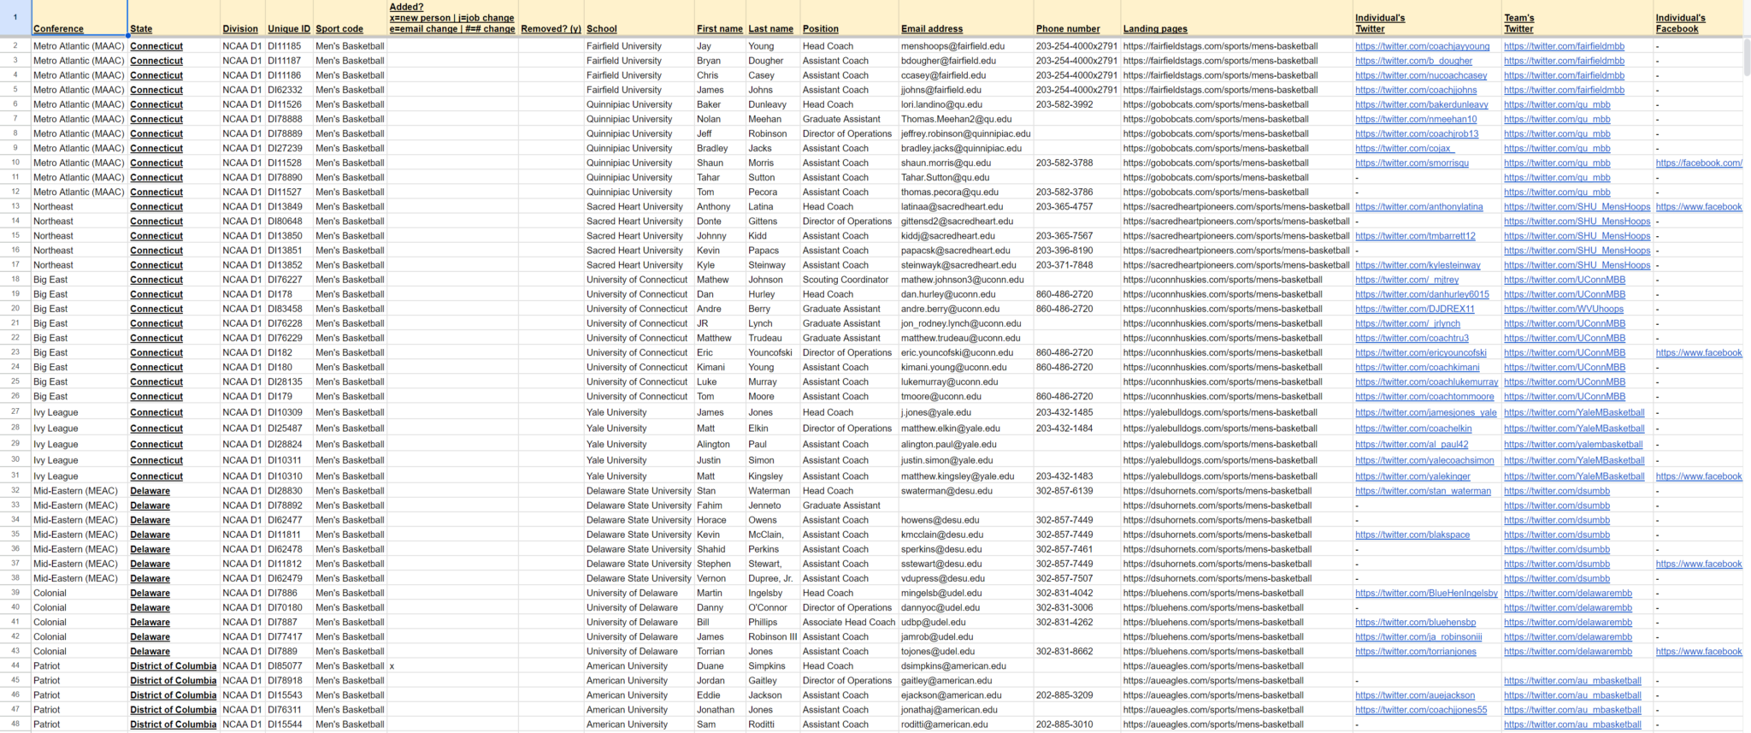Image resolution: width=1751 pixels, height=733 pixels.
Task: Select the State column header cell
Action: (x=174, y=18)
